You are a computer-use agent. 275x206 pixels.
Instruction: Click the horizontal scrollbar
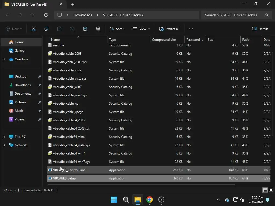click(141, 185)
